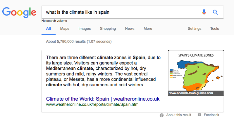Click the weatheronline.co.uk green URL

[x=92, y=104]
